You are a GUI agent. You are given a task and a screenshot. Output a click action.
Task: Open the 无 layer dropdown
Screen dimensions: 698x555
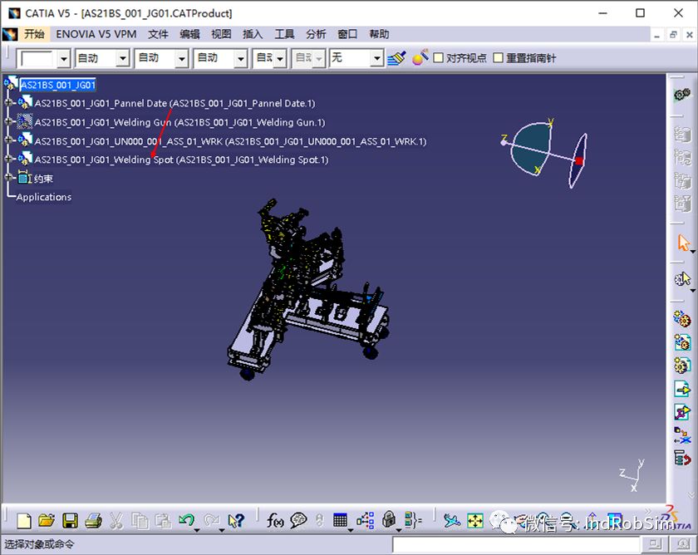[377, 58]
